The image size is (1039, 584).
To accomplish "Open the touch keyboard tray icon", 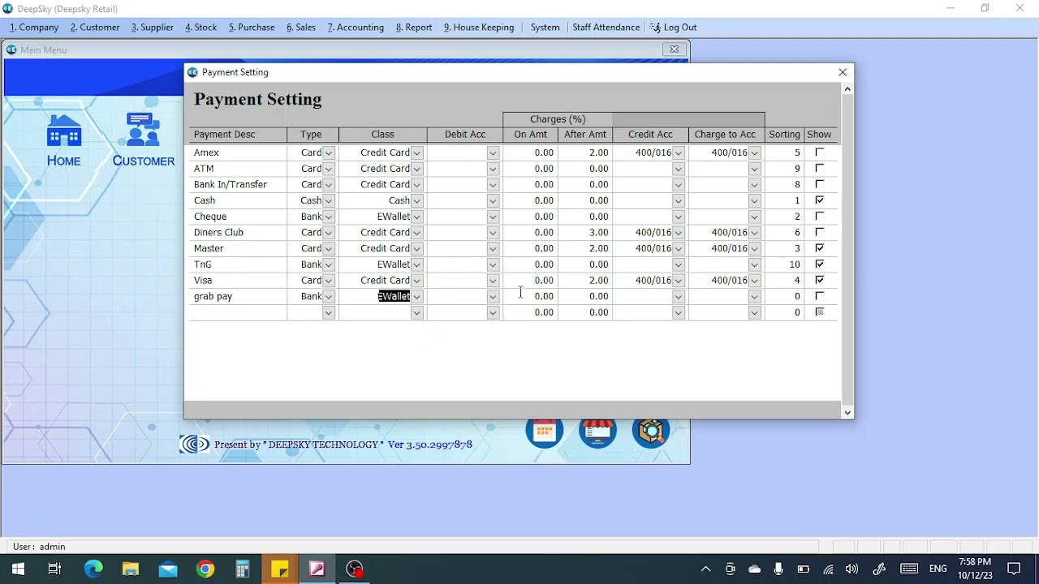I will click(x=909, y=569).
